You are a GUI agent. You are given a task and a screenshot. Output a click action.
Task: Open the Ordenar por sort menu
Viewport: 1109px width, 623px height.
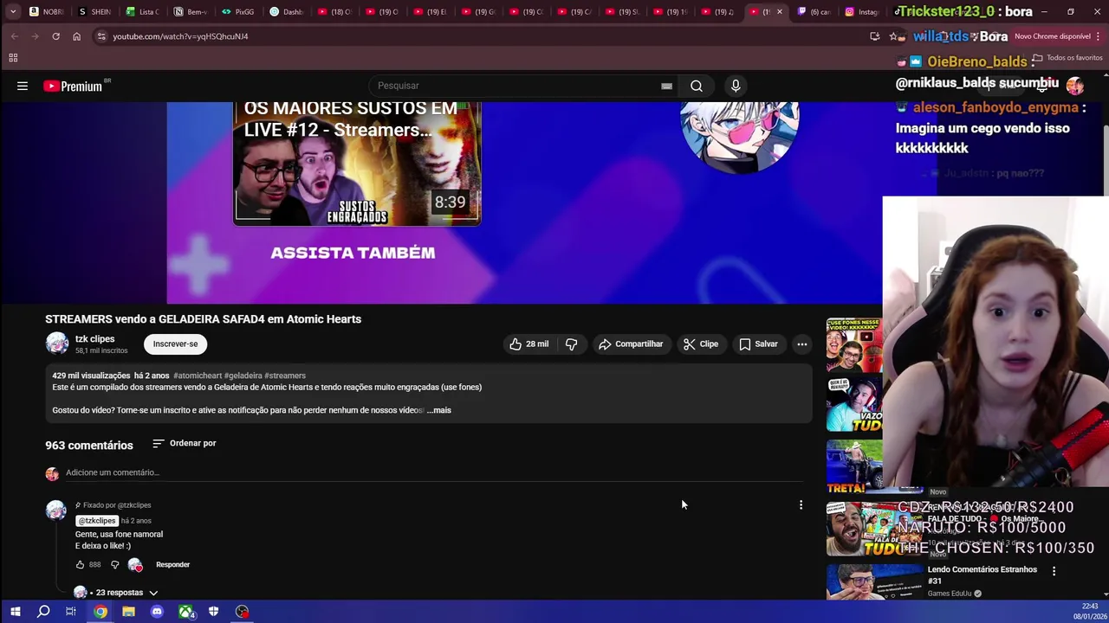tap(184, 443)
